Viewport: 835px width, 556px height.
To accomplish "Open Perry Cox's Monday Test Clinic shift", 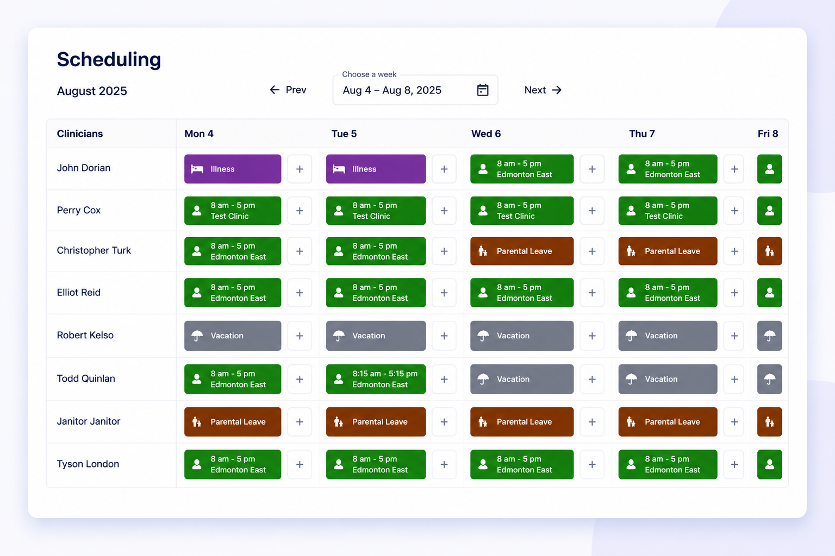I will pyautogui.click(x=233, y=211).
